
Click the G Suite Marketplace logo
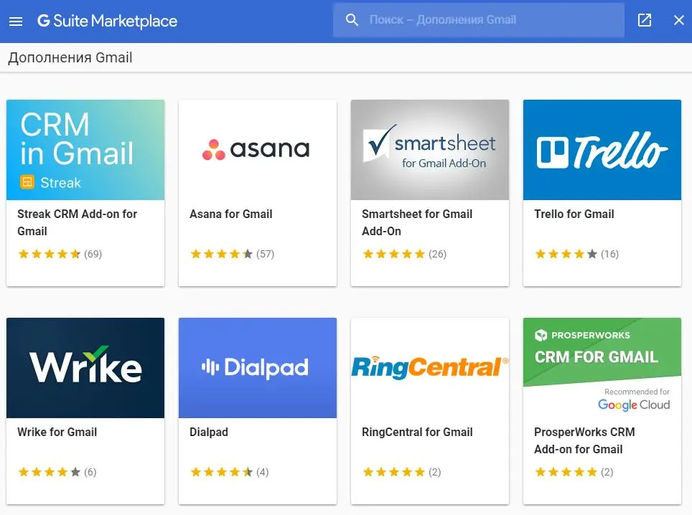[107, 21]
